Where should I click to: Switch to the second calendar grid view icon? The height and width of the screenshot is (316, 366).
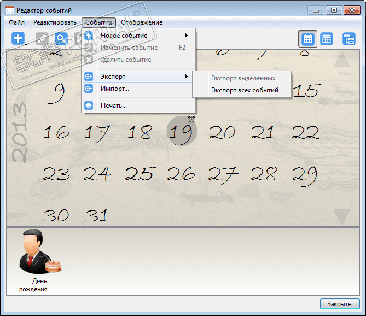pyautogui.click(x=326, y=39)
